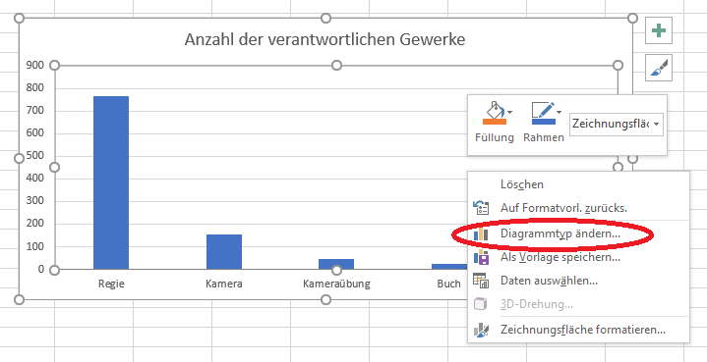Click the 700 value on vertical axis

(x=35, y=111)
